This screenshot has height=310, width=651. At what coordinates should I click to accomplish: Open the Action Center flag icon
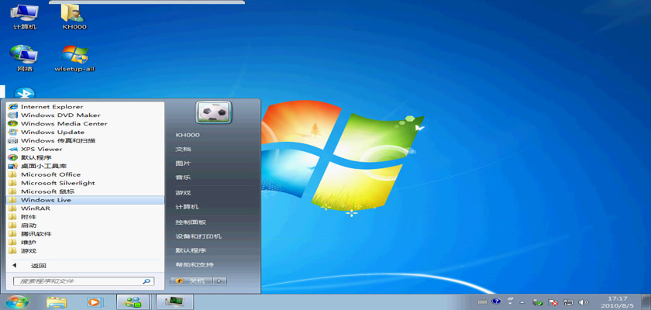click(553, 302)
